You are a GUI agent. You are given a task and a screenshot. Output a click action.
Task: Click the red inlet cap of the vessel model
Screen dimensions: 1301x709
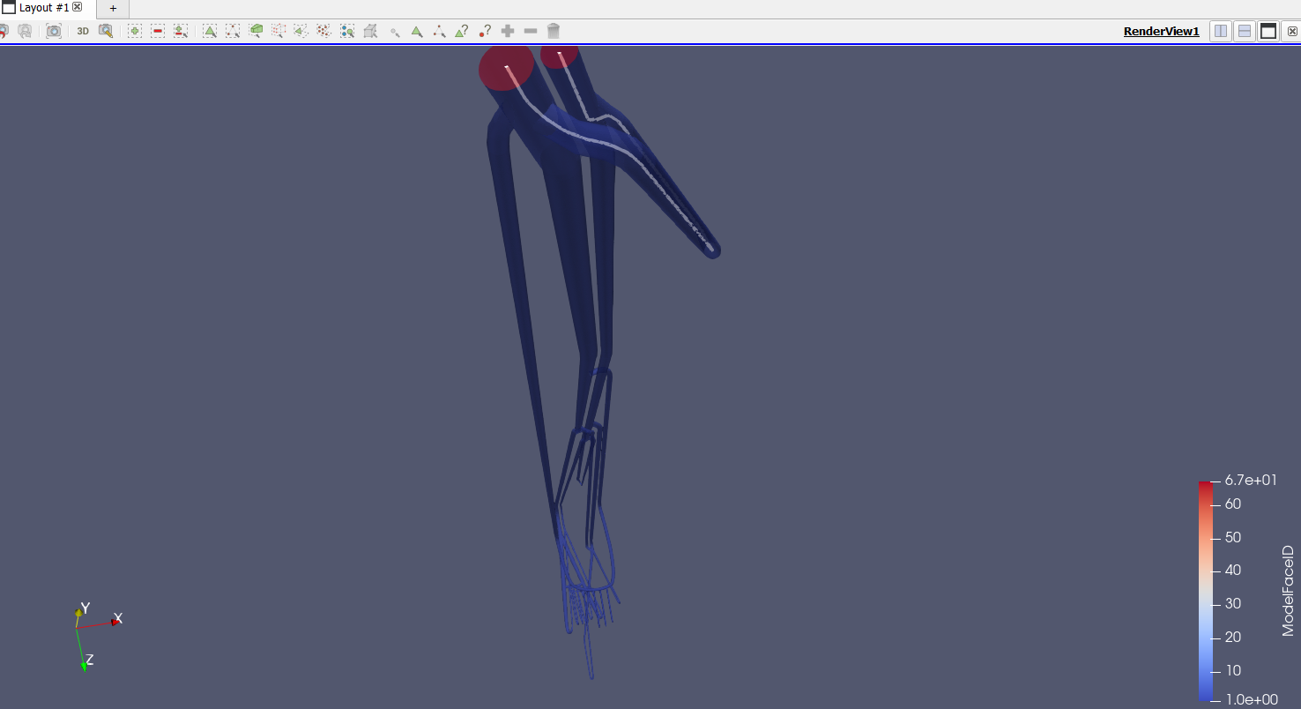[x=507, y=66]
